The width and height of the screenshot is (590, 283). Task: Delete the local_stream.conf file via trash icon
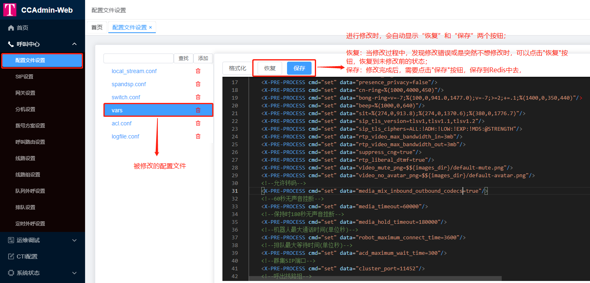point(198,71)
